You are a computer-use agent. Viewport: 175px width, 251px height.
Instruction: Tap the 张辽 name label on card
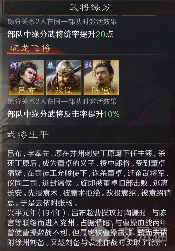pos(64,90)
